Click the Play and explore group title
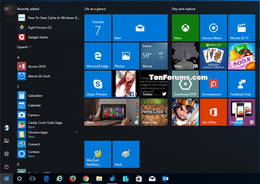The width and height of the screenshot is (260, 184). [x=184, y=9]
